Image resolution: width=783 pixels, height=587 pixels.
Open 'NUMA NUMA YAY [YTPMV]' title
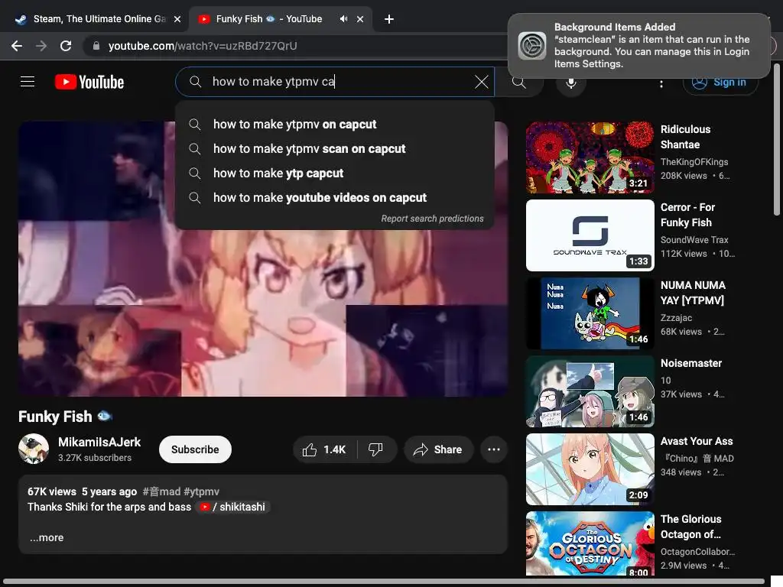click(693, 293)
